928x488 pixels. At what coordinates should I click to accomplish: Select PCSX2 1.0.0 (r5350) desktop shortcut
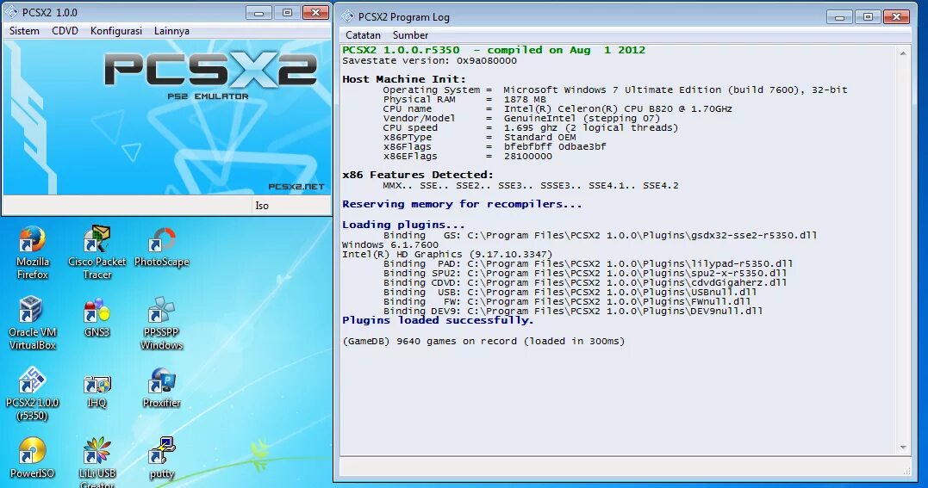coord(32,393)
